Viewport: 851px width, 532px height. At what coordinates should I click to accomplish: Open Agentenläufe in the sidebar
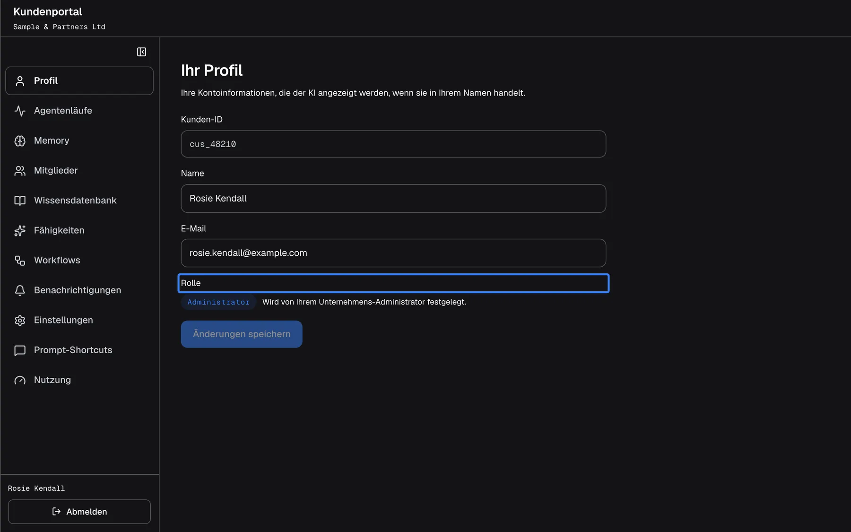click(79, 111)
